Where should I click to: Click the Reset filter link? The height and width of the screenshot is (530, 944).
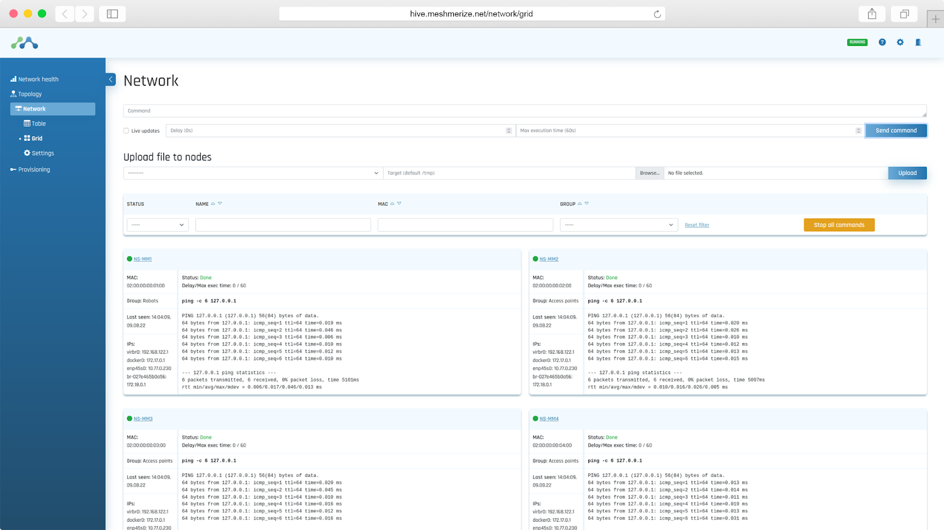[x=697, y=225]
